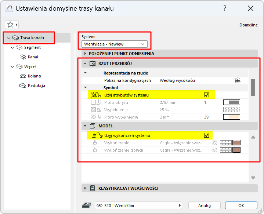Click the pen icon on Pióro obrysu row
264x214 pixels.
tap(99, 102)
